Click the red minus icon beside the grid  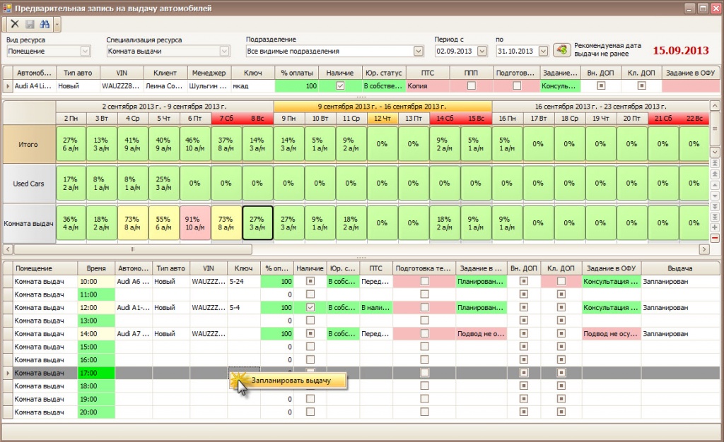[714, 238]
